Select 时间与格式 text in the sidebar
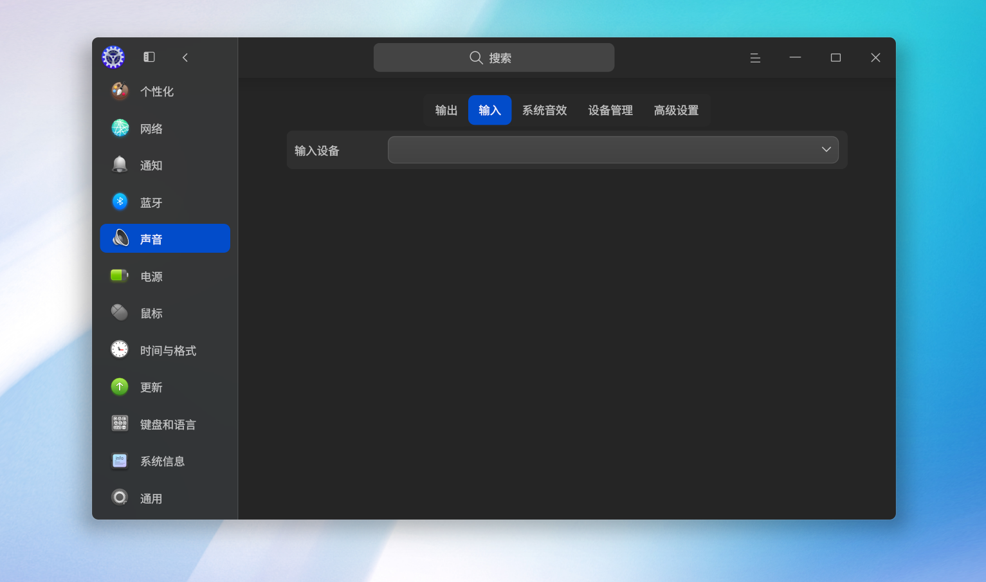Viewport: 986px width, 582px height. click(x=169, y=350)
